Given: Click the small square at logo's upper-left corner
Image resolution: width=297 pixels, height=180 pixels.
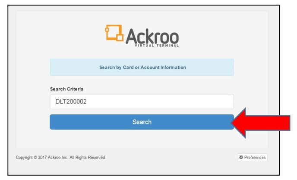Looking at the screenshot, I should click(107, 30).
